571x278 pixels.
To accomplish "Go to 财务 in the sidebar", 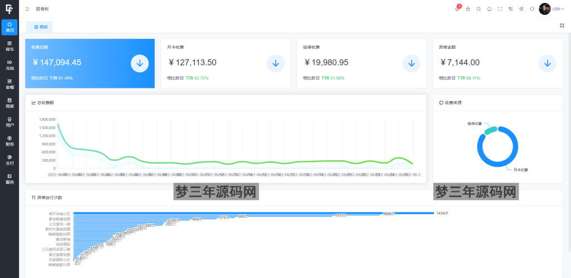I will 9,141.
